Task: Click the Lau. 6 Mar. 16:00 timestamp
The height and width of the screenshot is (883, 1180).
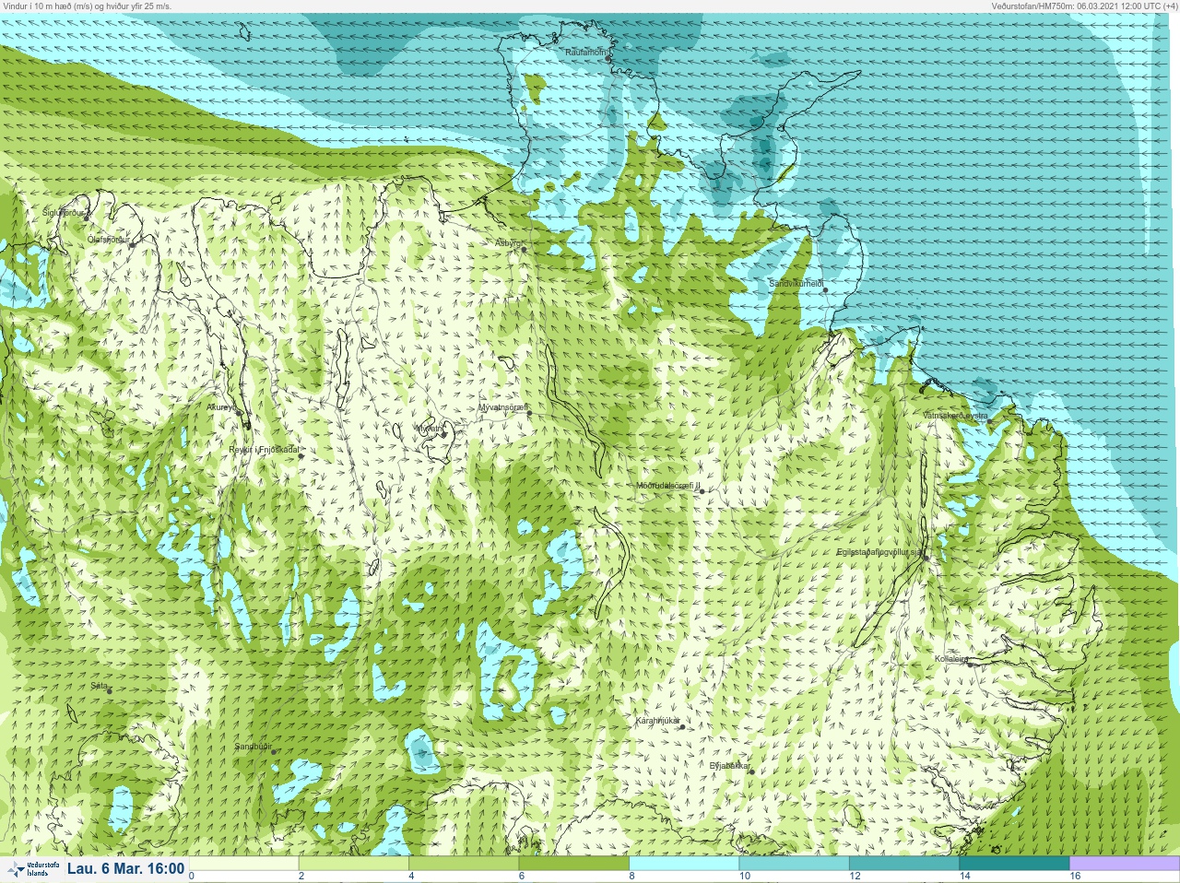Action: 125,868
